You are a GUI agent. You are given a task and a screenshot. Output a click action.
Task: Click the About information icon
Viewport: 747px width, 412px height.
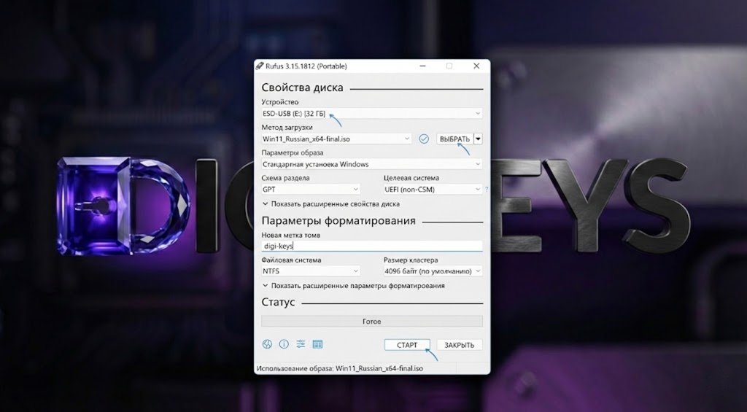[x=284, y=344]
